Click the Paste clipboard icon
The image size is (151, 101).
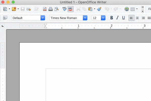[x=90, y=9]
